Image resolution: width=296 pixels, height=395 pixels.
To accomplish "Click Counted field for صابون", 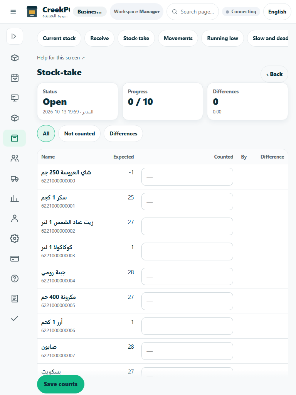I will [187, 351].
